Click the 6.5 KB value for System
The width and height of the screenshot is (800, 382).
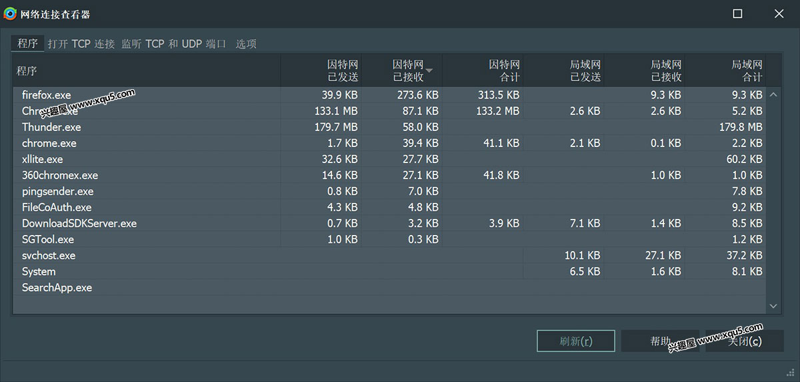(585, 272)
